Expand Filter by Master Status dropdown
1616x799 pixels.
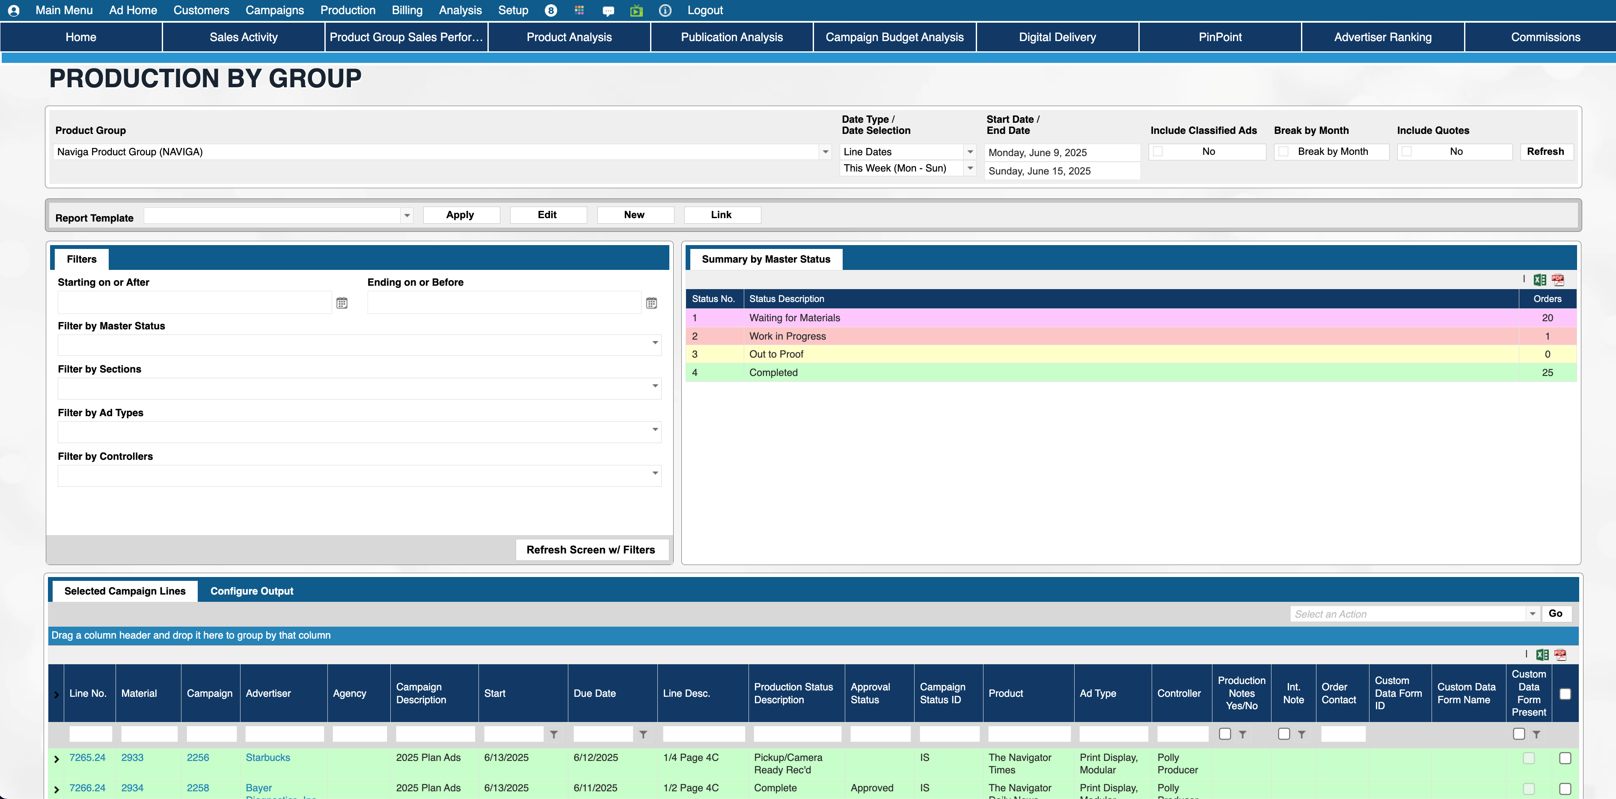[x=655, y=343]
